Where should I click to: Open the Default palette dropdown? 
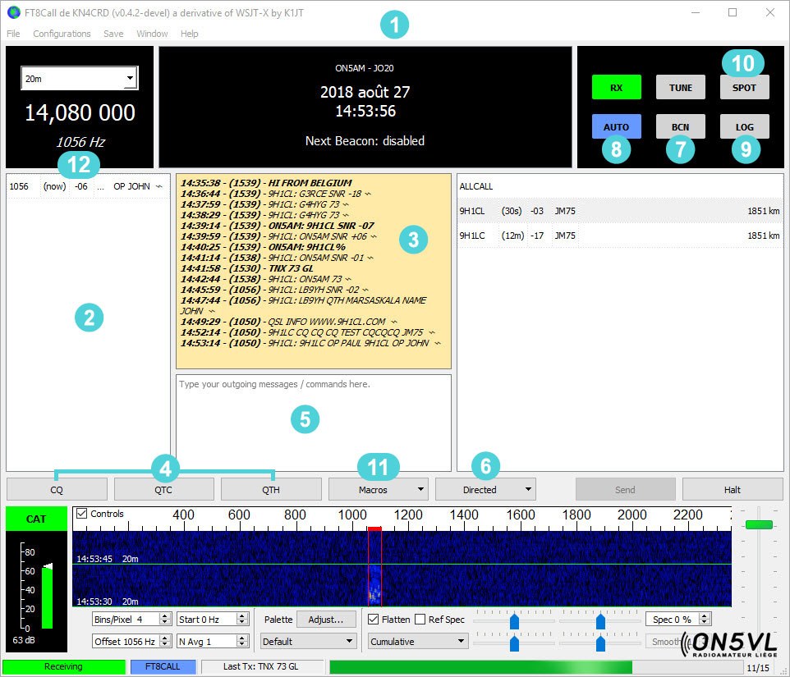click(308, 641)
